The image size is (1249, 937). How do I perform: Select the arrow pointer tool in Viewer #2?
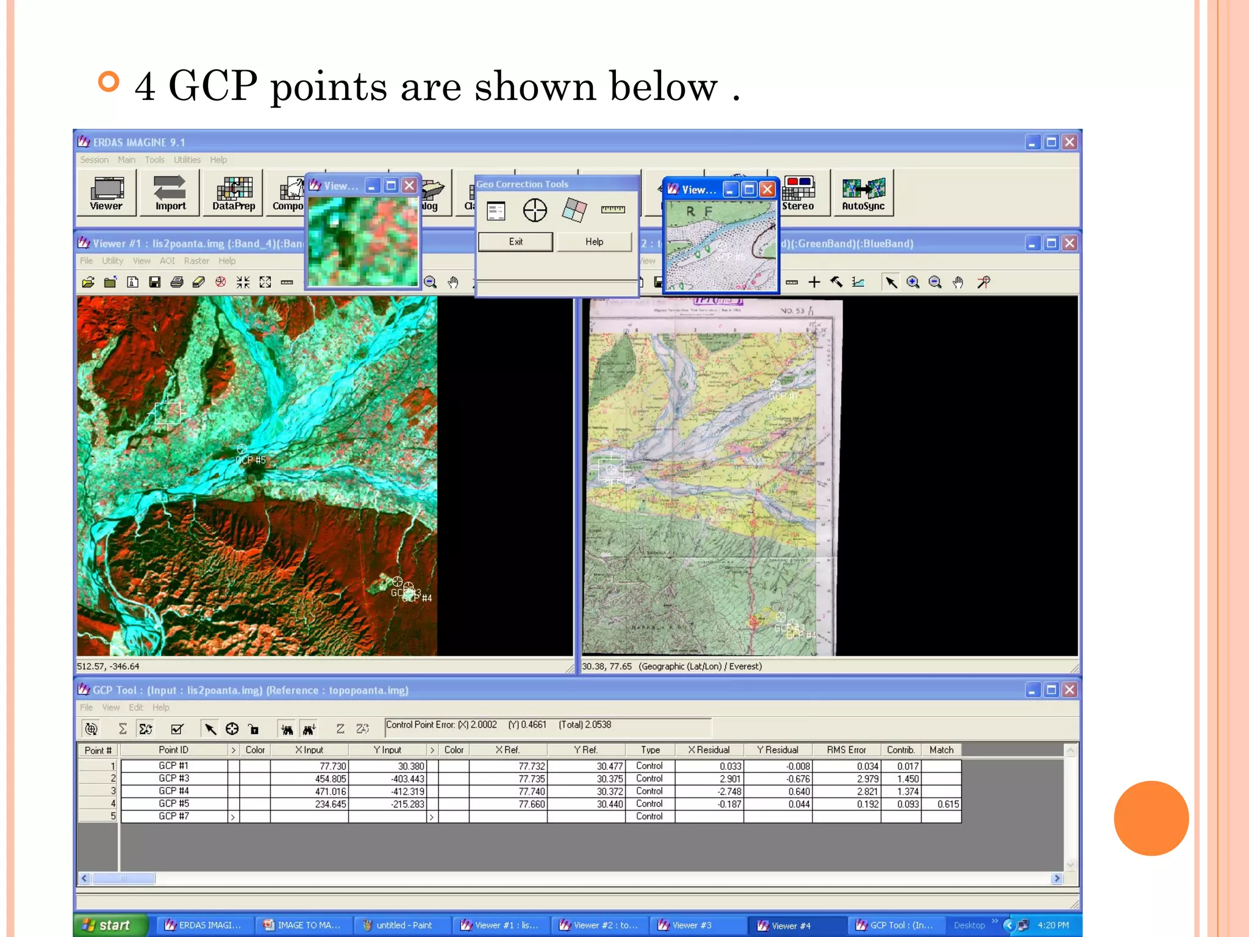891,282
